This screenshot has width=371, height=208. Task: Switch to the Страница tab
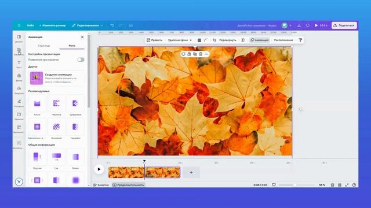point(44,46)
